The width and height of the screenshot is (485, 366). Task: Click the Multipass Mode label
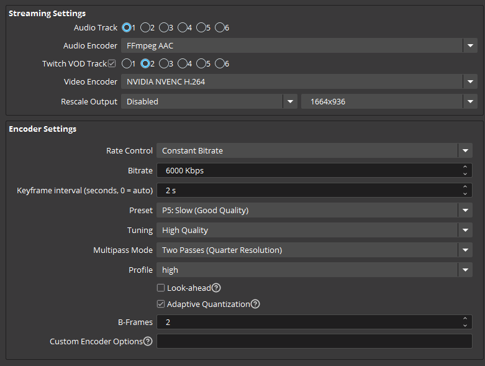pos(123,250)
